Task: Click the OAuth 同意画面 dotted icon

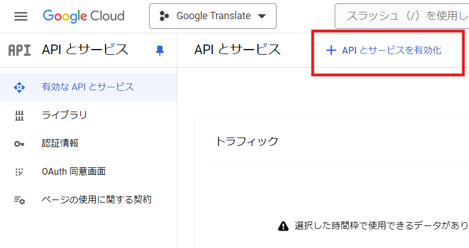Action: [x=19, y=171]
